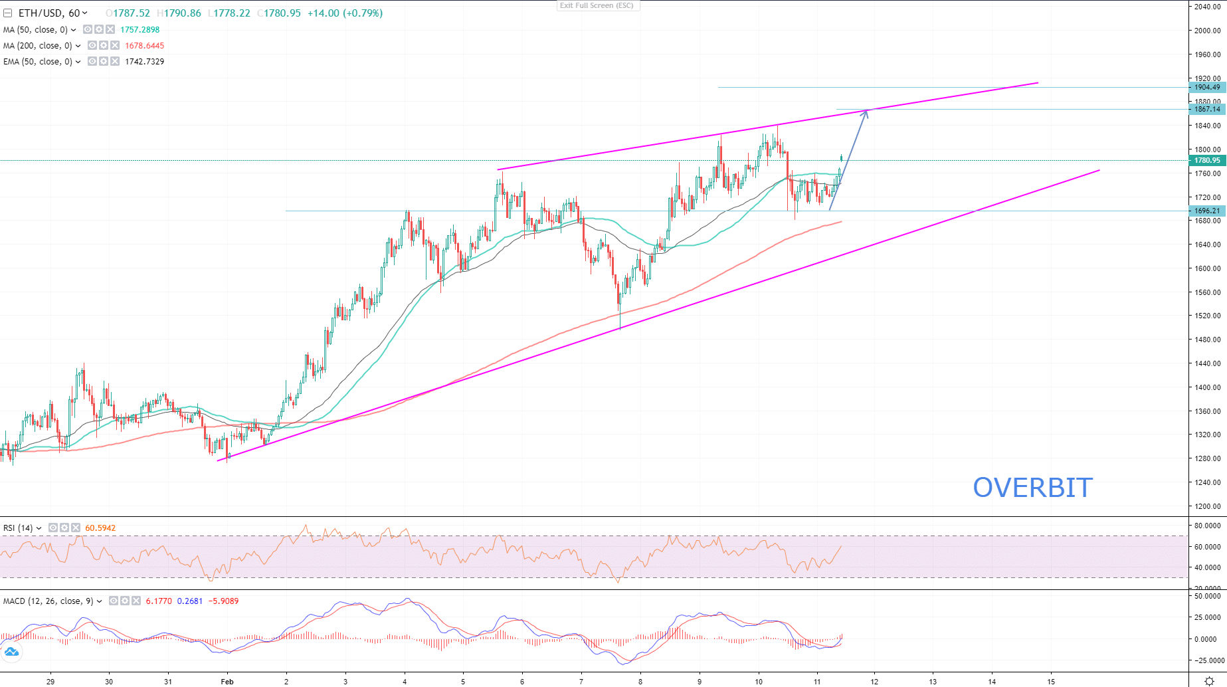Image resolution: width=1227 pixels, height=687 pixels.
Task: Click the 80.0000 RSI axis label
Action: coord(1207,526)
